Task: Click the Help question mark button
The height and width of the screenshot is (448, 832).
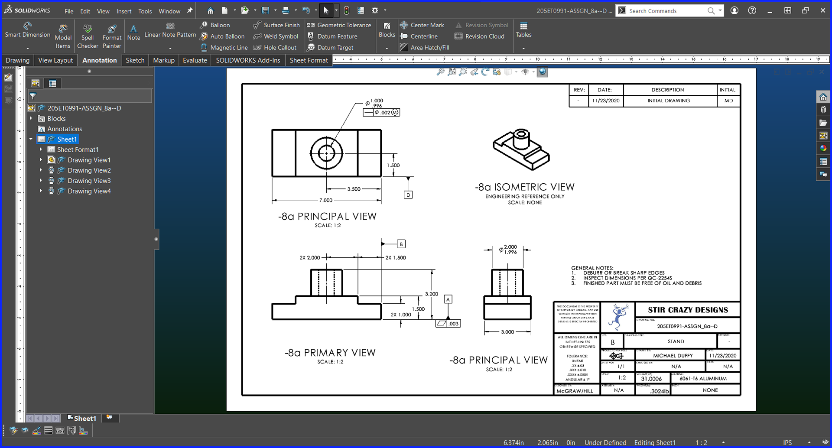Action: click(752, 10)
